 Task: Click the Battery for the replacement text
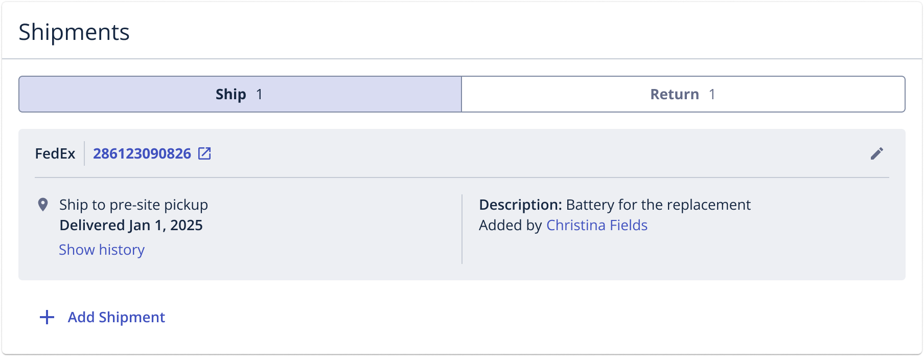tap(658, 205)
